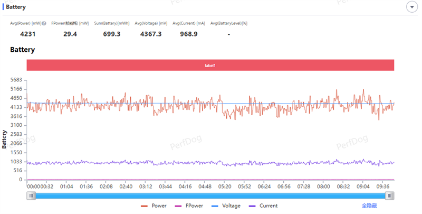Select the Avg(Current) value 968.9
422x214 pixels.
click(188, 34)
